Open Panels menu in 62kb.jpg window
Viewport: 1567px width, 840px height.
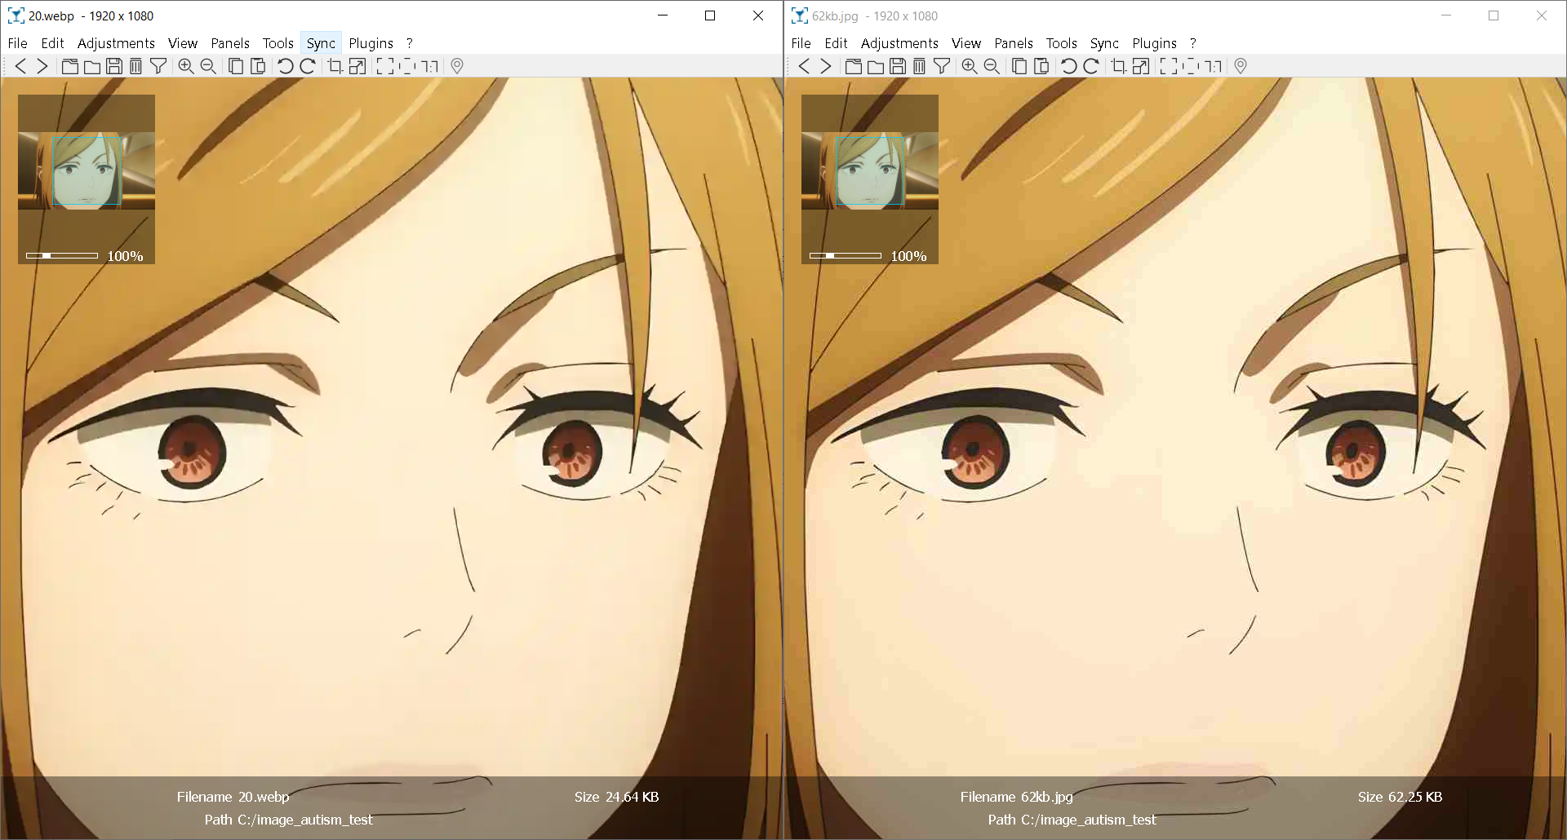pyautogui.click(x=1014, y=43)
